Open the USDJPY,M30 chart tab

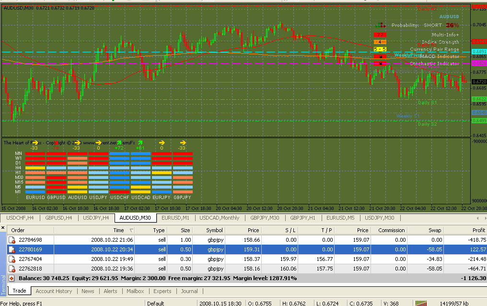point(379,218)
